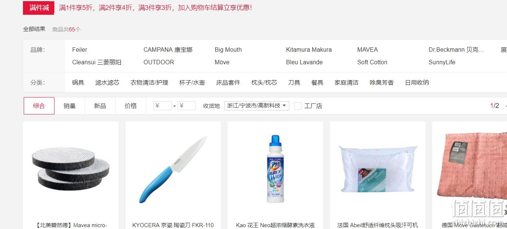Click the minimum price input field

coord(163,106)
